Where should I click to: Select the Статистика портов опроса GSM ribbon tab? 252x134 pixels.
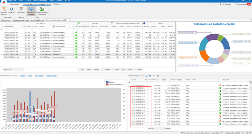click(x=37, y=4)
